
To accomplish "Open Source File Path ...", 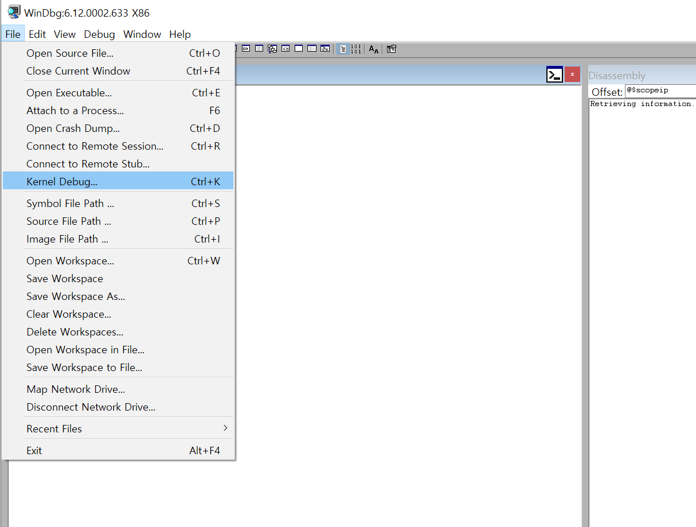I will pyautogui.click(x=118, y=221).
